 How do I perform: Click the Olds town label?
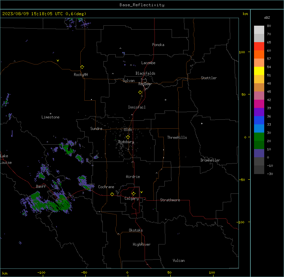pyautogui.click(x=128, y=130)
